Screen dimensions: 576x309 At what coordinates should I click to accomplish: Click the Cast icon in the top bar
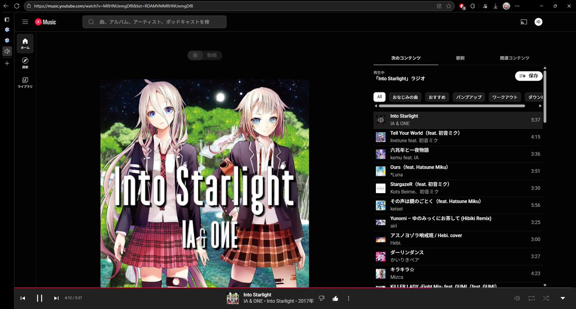coord(523,22)
